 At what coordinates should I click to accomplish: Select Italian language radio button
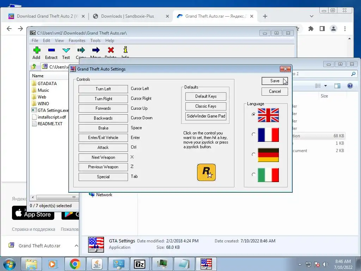253,174
